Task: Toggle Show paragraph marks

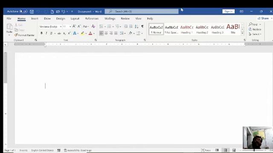Action: click(142, 26)
